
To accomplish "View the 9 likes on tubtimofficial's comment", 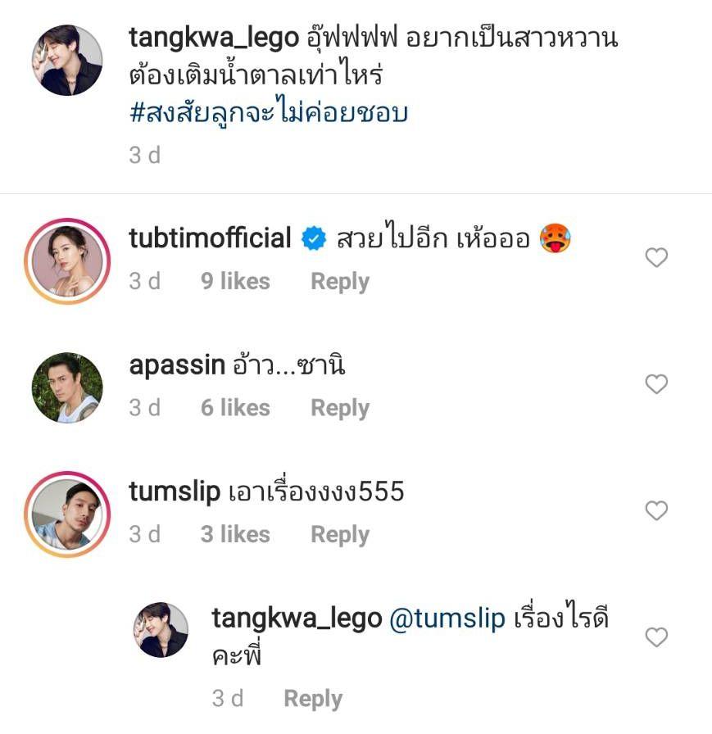I will (235, 282).
